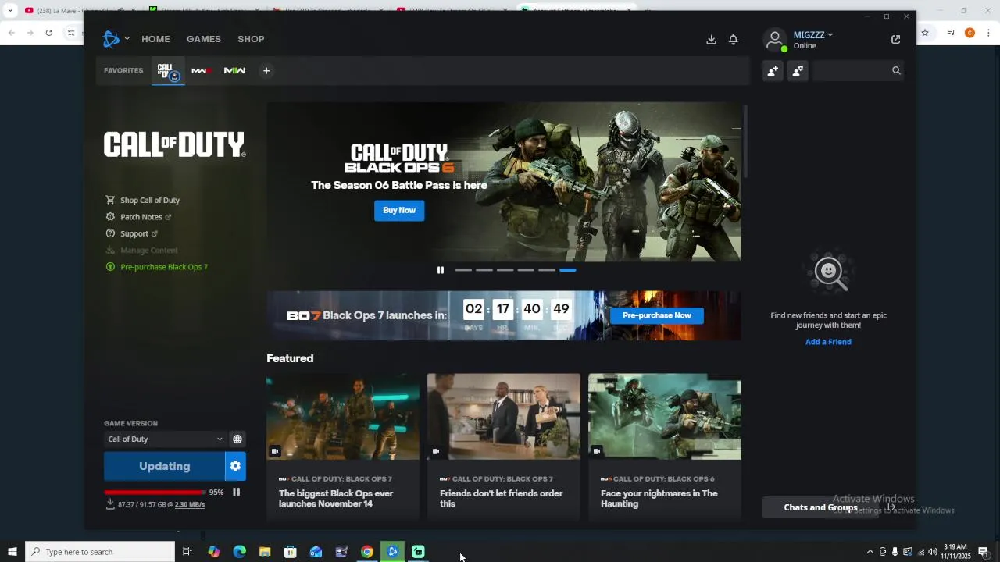The image size is (1000, 562).
Task: Open game settings gear beside Updating
Action: 235,466
